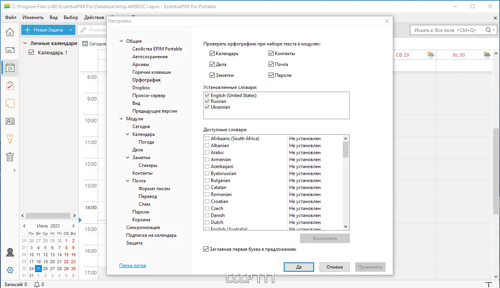Collapse the Общие settings tree node
500x288 pixels.
pyautogui.click(x=122, y=41)
